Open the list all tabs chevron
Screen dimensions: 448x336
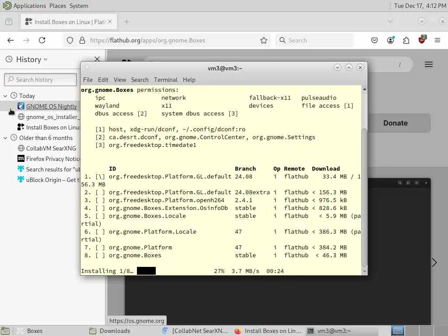(x=390, y=21)
